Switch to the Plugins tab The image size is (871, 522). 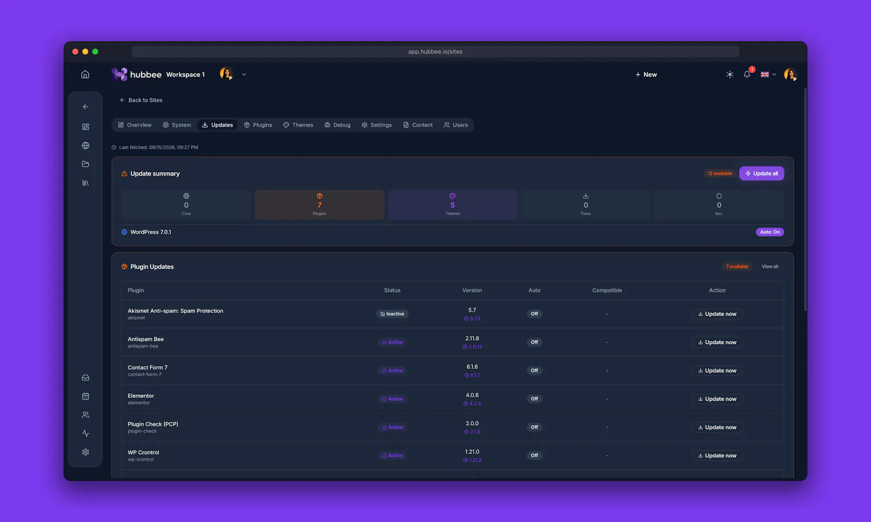[258, 125]
